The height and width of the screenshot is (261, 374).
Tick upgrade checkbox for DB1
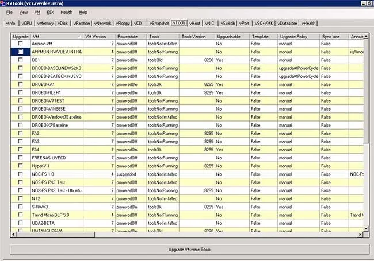coord(21,60)
